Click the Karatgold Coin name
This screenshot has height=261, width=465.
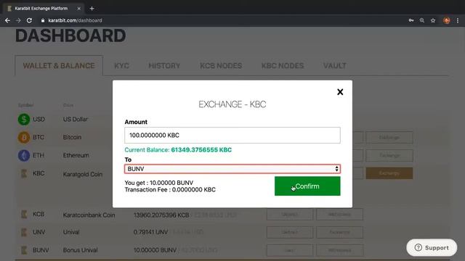83,174
